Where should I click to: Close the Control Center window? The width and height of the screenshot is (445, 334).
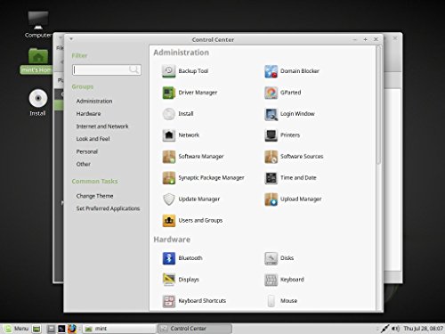pyautogui.click(x=376, y=39)
